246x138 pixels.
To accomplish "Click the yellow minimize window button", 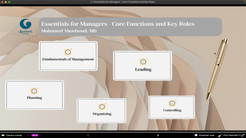I will pos(6,2).
